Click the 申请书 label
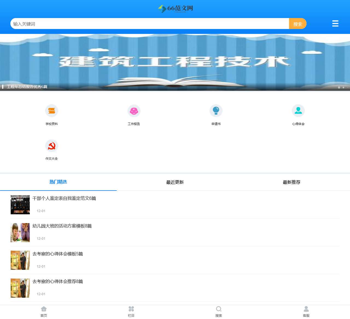The width and height of the screenshot is (350, 319). (216, 124)
